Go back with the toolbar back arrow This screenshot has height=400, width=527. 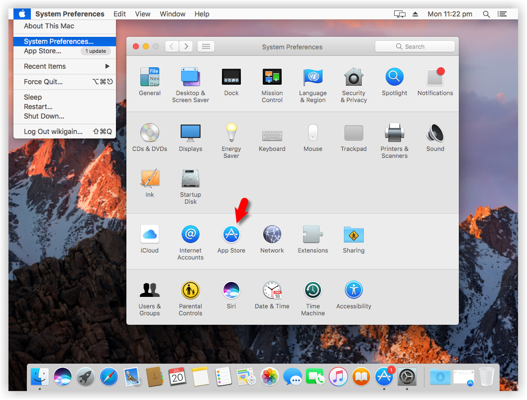[x=172, y=46]
